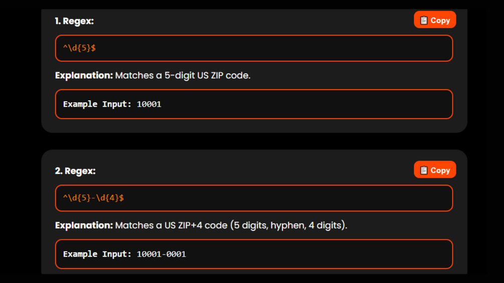
Task: Click the Copy button for regex 1
Action: coord(434,20)
